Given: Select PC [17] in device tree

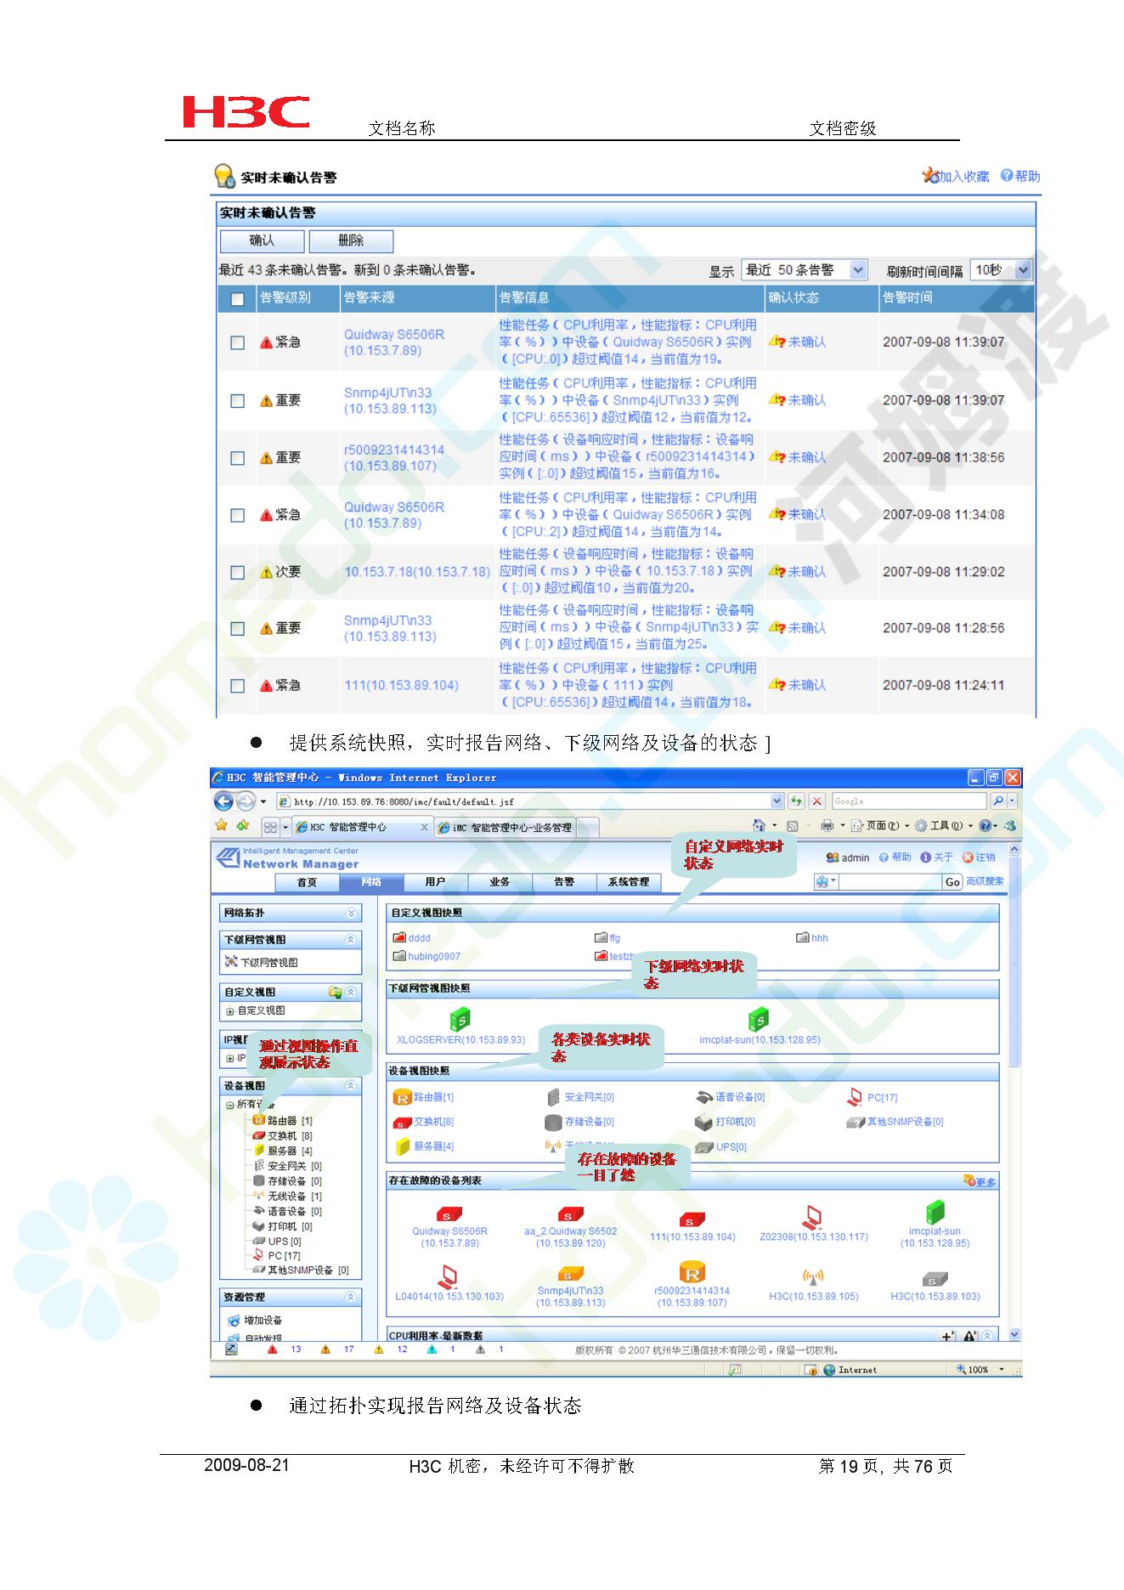Looking at the screenshot, I should 277,1256.
